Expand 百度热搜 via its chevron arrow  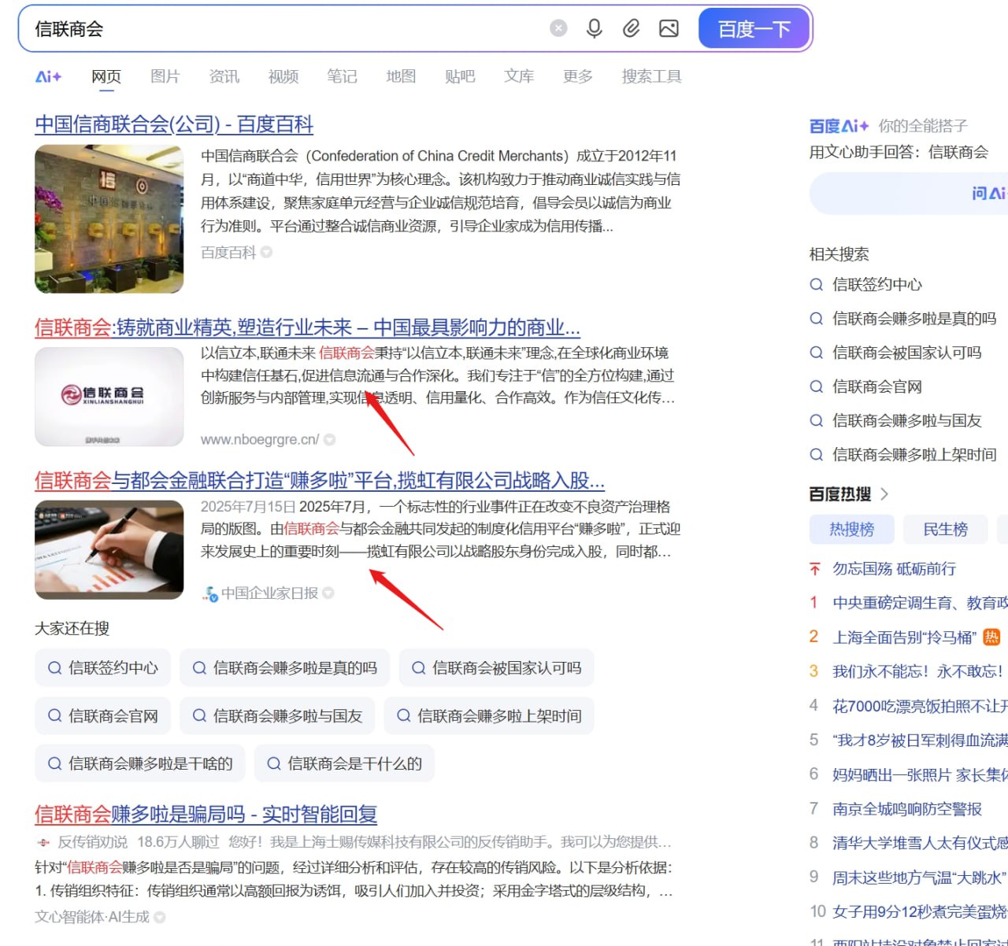tap(885, 493)
